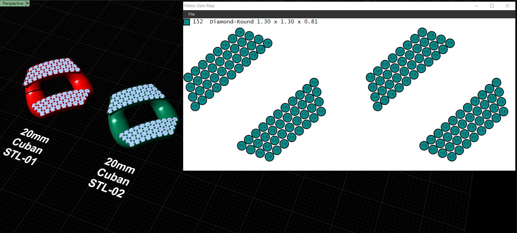Click the topmost gem of the leftmost gem cluster
The width and height of the screenshot is (517, 233).
click(x=240, y=32)
